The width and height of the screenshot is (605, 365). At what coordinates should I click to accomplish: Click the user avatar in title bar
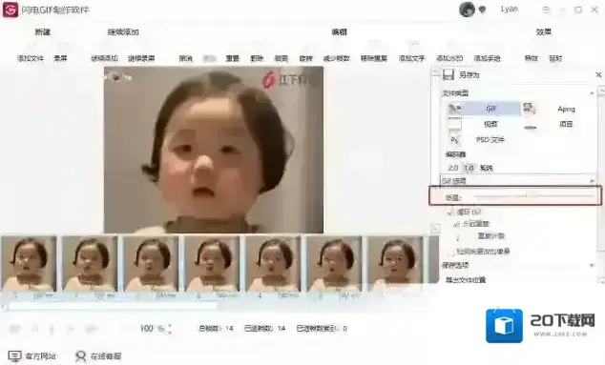(x=467, y=10)
